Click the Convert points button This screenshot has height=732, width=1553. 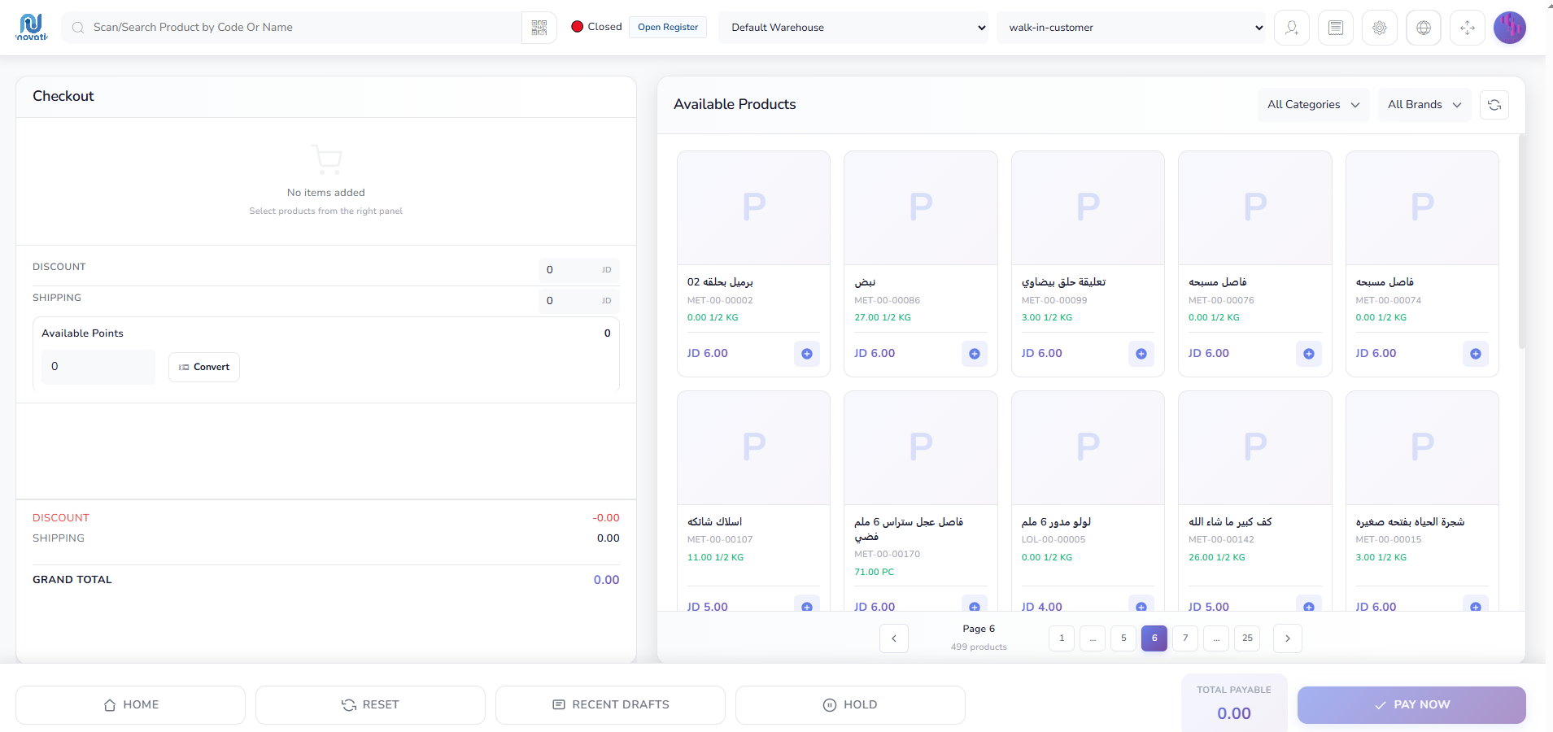tap(204, 368)
